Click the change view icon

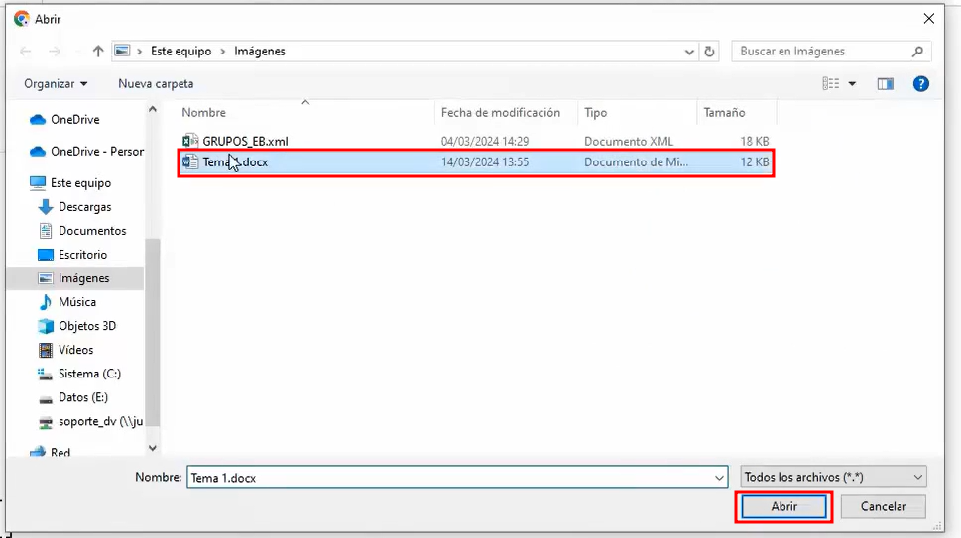coord(831,84)
